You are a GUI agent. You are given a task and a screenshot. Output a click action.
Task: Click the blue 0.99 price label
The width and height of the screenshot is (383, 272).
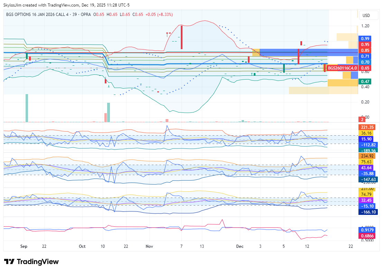pyautogui.click(x=365, y=39)
